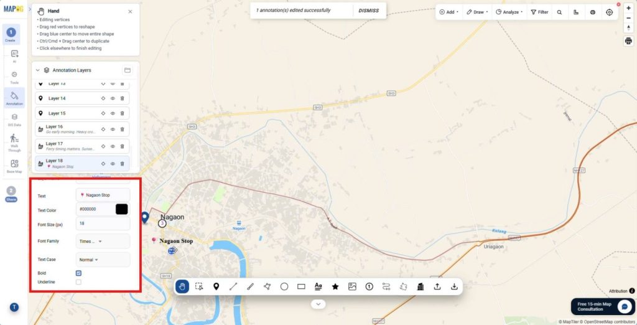
Task: Choose the polygon drawing tool
Action: click(x=267, y=287)
